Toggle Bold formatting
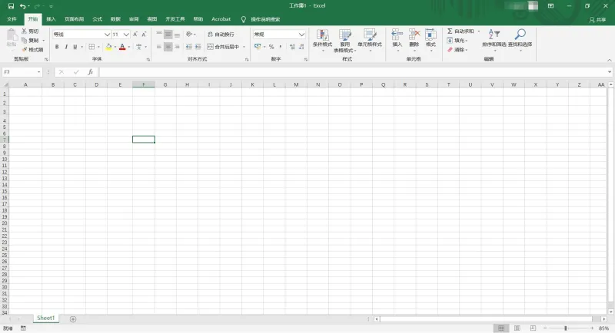Screen dimensions: 615x333 click(57, 47)
